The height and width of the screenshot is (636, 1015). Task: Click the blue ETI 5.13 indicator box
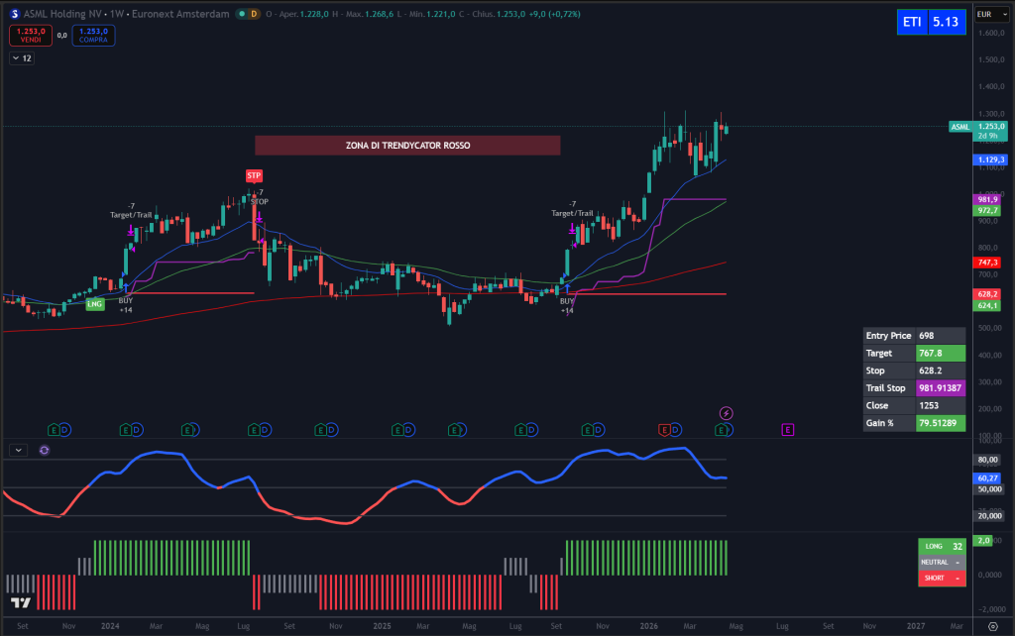pos(930,21)
